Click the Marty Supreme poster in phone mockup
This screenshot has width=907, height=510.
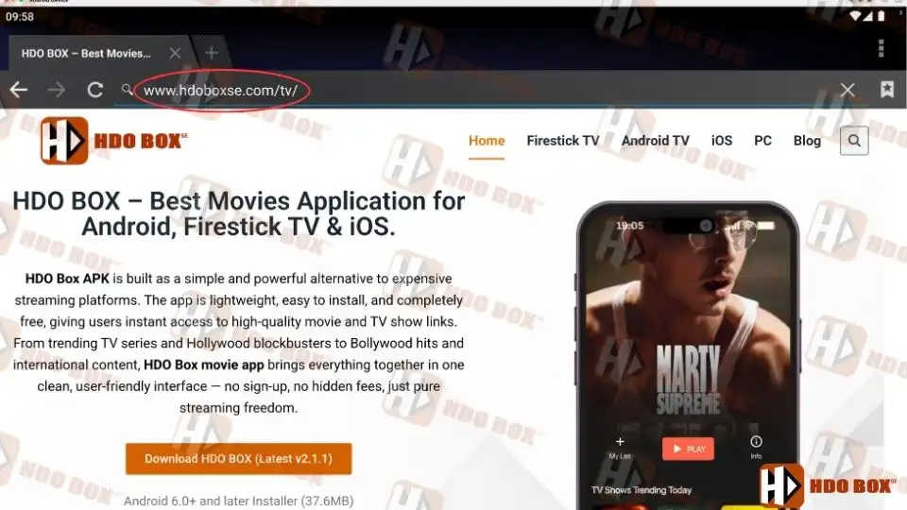click(688, 324)
